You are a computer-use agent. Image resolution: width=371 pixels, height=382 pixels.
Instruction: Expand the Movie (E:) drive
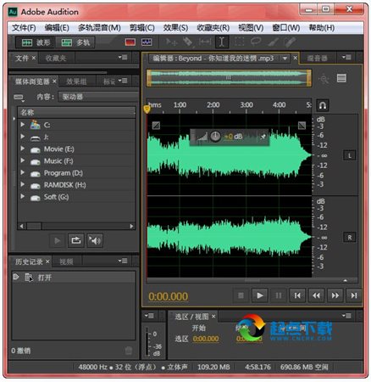(23, 149)
